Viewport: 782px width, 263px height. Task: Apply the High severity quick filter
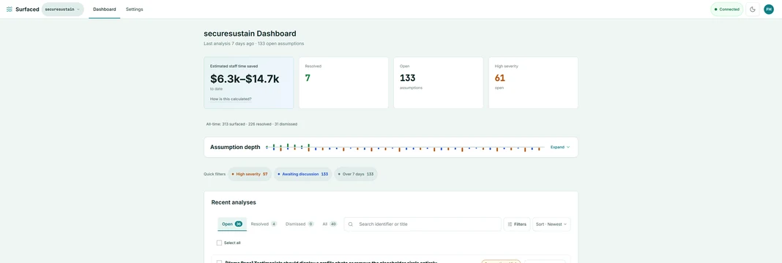250,174
